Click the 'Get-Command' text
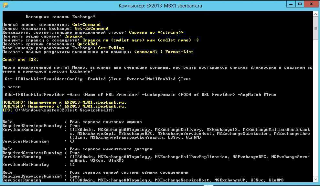Image resolution: width=320 pixels, height=186 pixels. [x=86, y=25]
